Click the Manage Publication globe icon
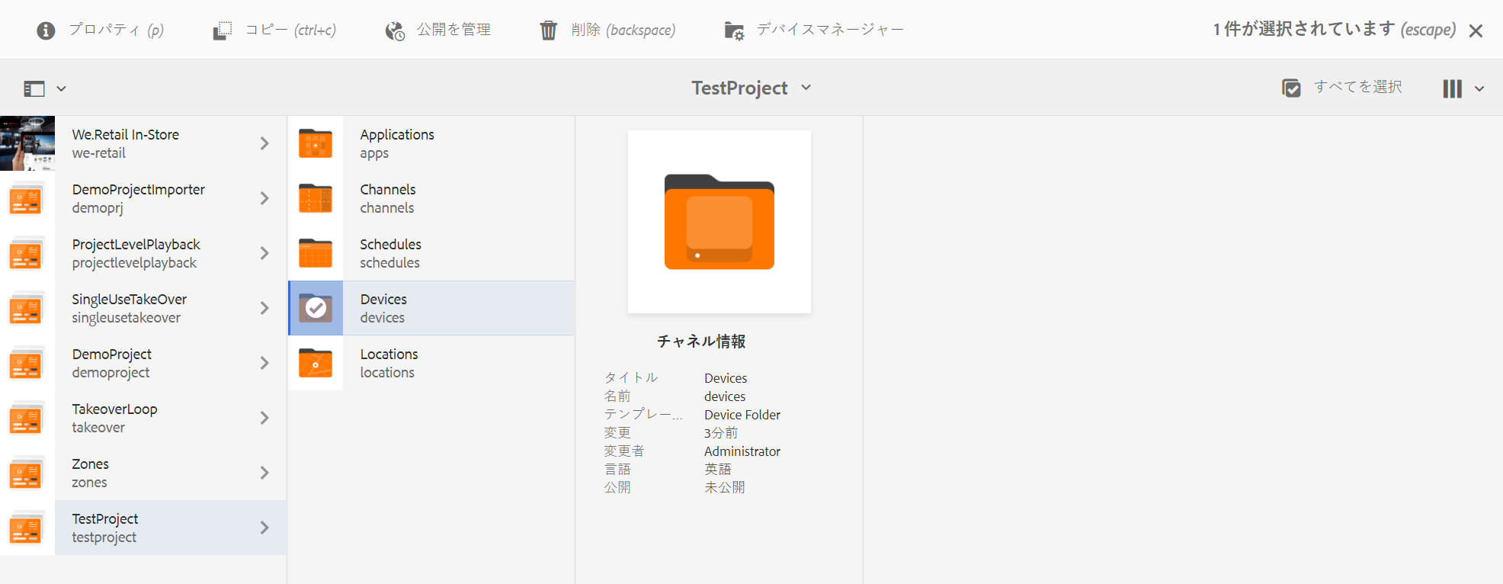 pyautogui.click(x=395, y=30)
